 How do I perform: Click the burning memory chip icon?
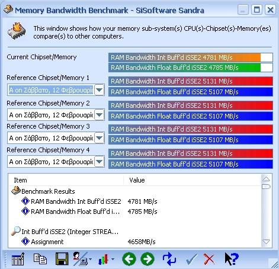pyautogui.click(x=17, y=31)
